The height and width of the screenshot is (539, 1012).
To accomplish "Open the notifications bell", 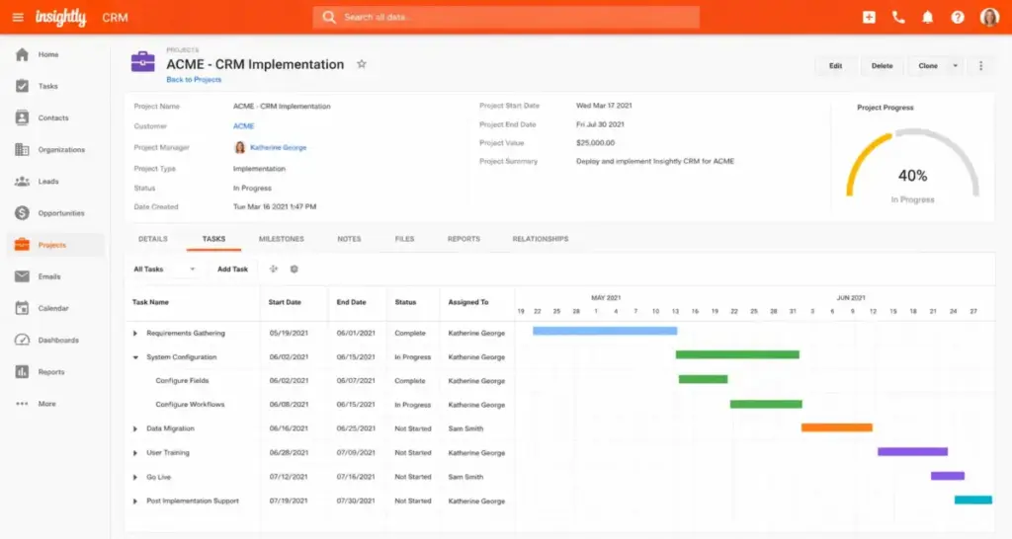I will [927, 18].
